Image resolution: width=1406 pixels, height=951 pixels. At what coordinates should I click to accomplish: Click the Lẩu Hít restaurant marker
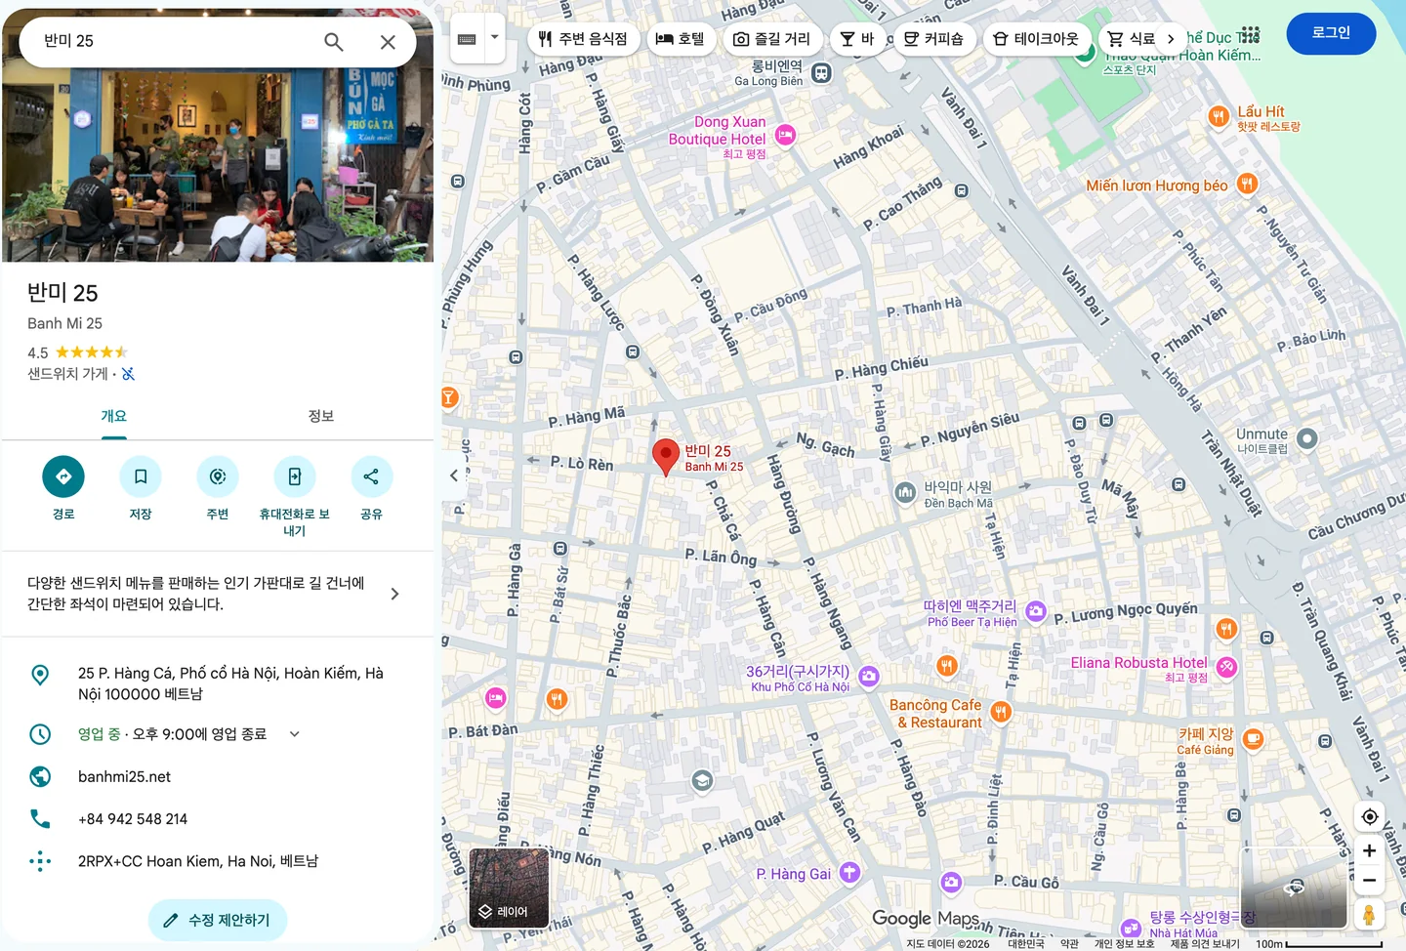click(1218, 116)
